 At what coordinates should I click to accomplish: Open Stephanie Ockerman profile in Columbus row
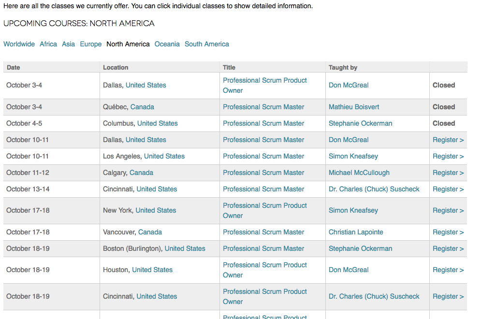[360, 124]
